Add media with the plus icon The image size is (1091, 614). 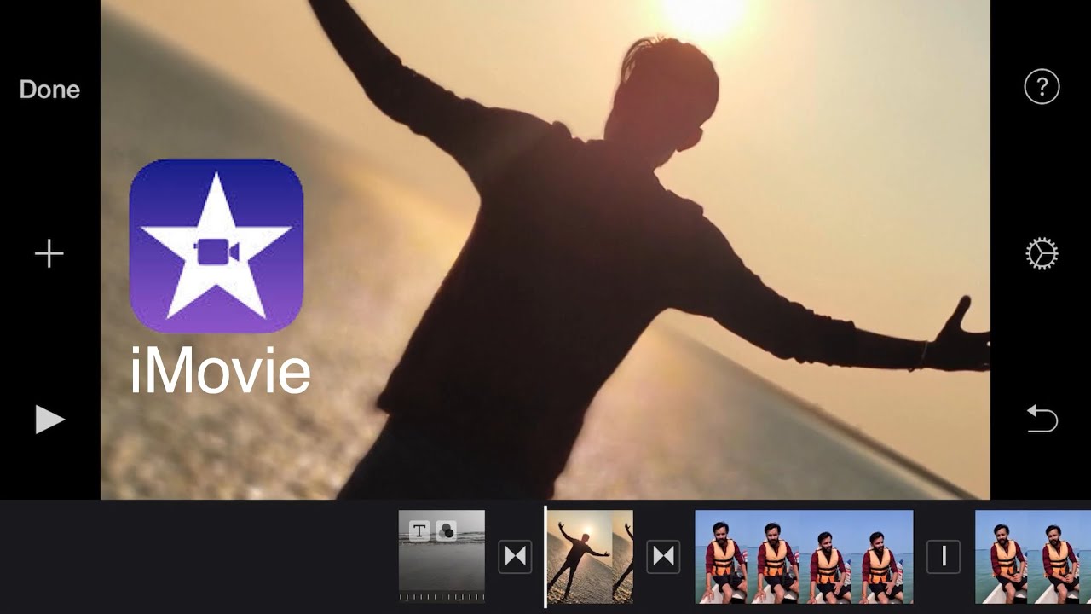click(49, 253)
